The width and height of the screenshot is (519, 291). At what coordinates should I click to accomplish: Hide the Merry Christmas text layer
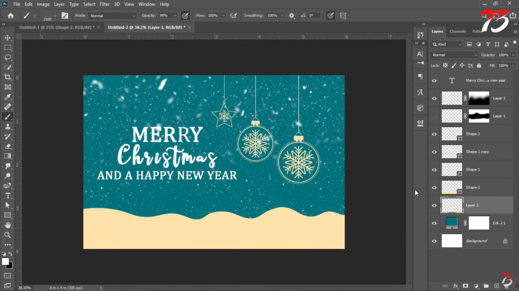pyautogui.click(x=434, y=81)
